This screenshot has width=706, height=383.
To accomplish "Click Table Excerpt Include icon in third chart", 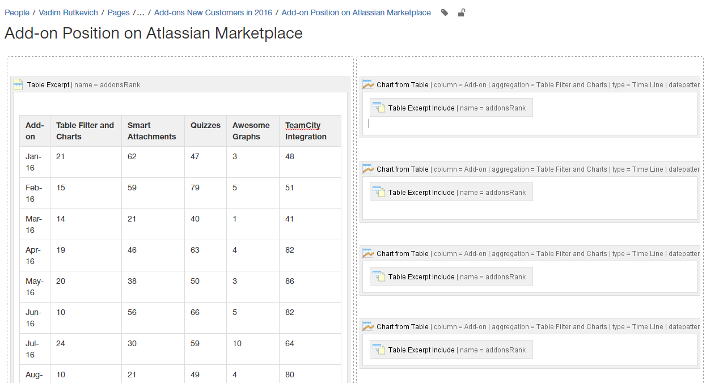I will [x=379, y=276].
